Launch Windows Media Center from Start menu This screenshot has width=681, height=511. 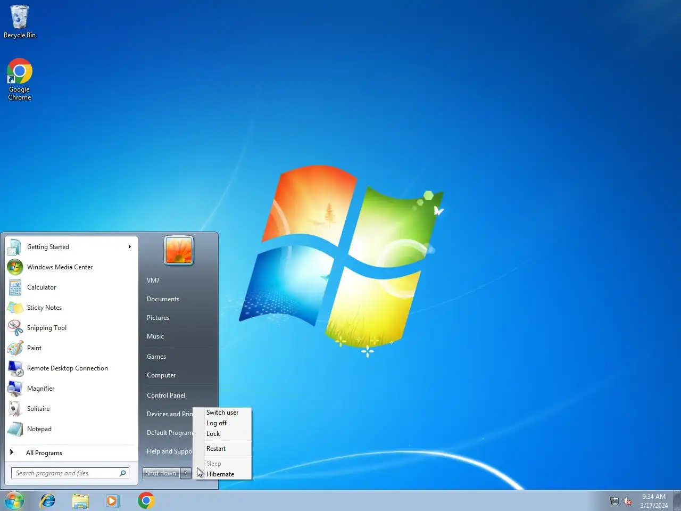(71, 267)
